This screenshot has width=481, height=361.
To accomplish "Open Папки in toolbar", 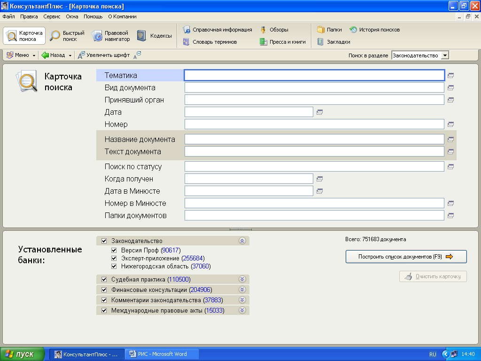I will pyautogui.click(x=329, y=30).
